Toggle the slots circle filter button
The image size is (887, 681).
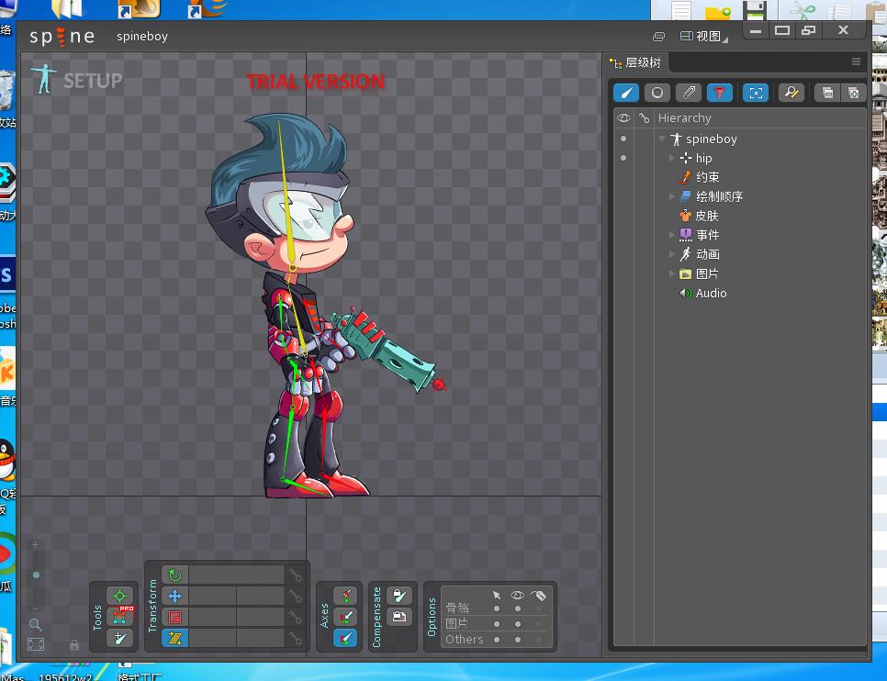point(657,93)
